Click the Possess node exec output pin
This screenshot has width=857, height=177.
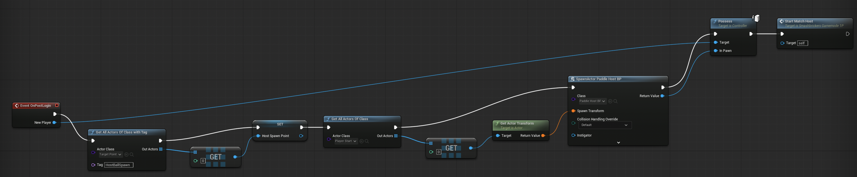click(x=751, y=34)
